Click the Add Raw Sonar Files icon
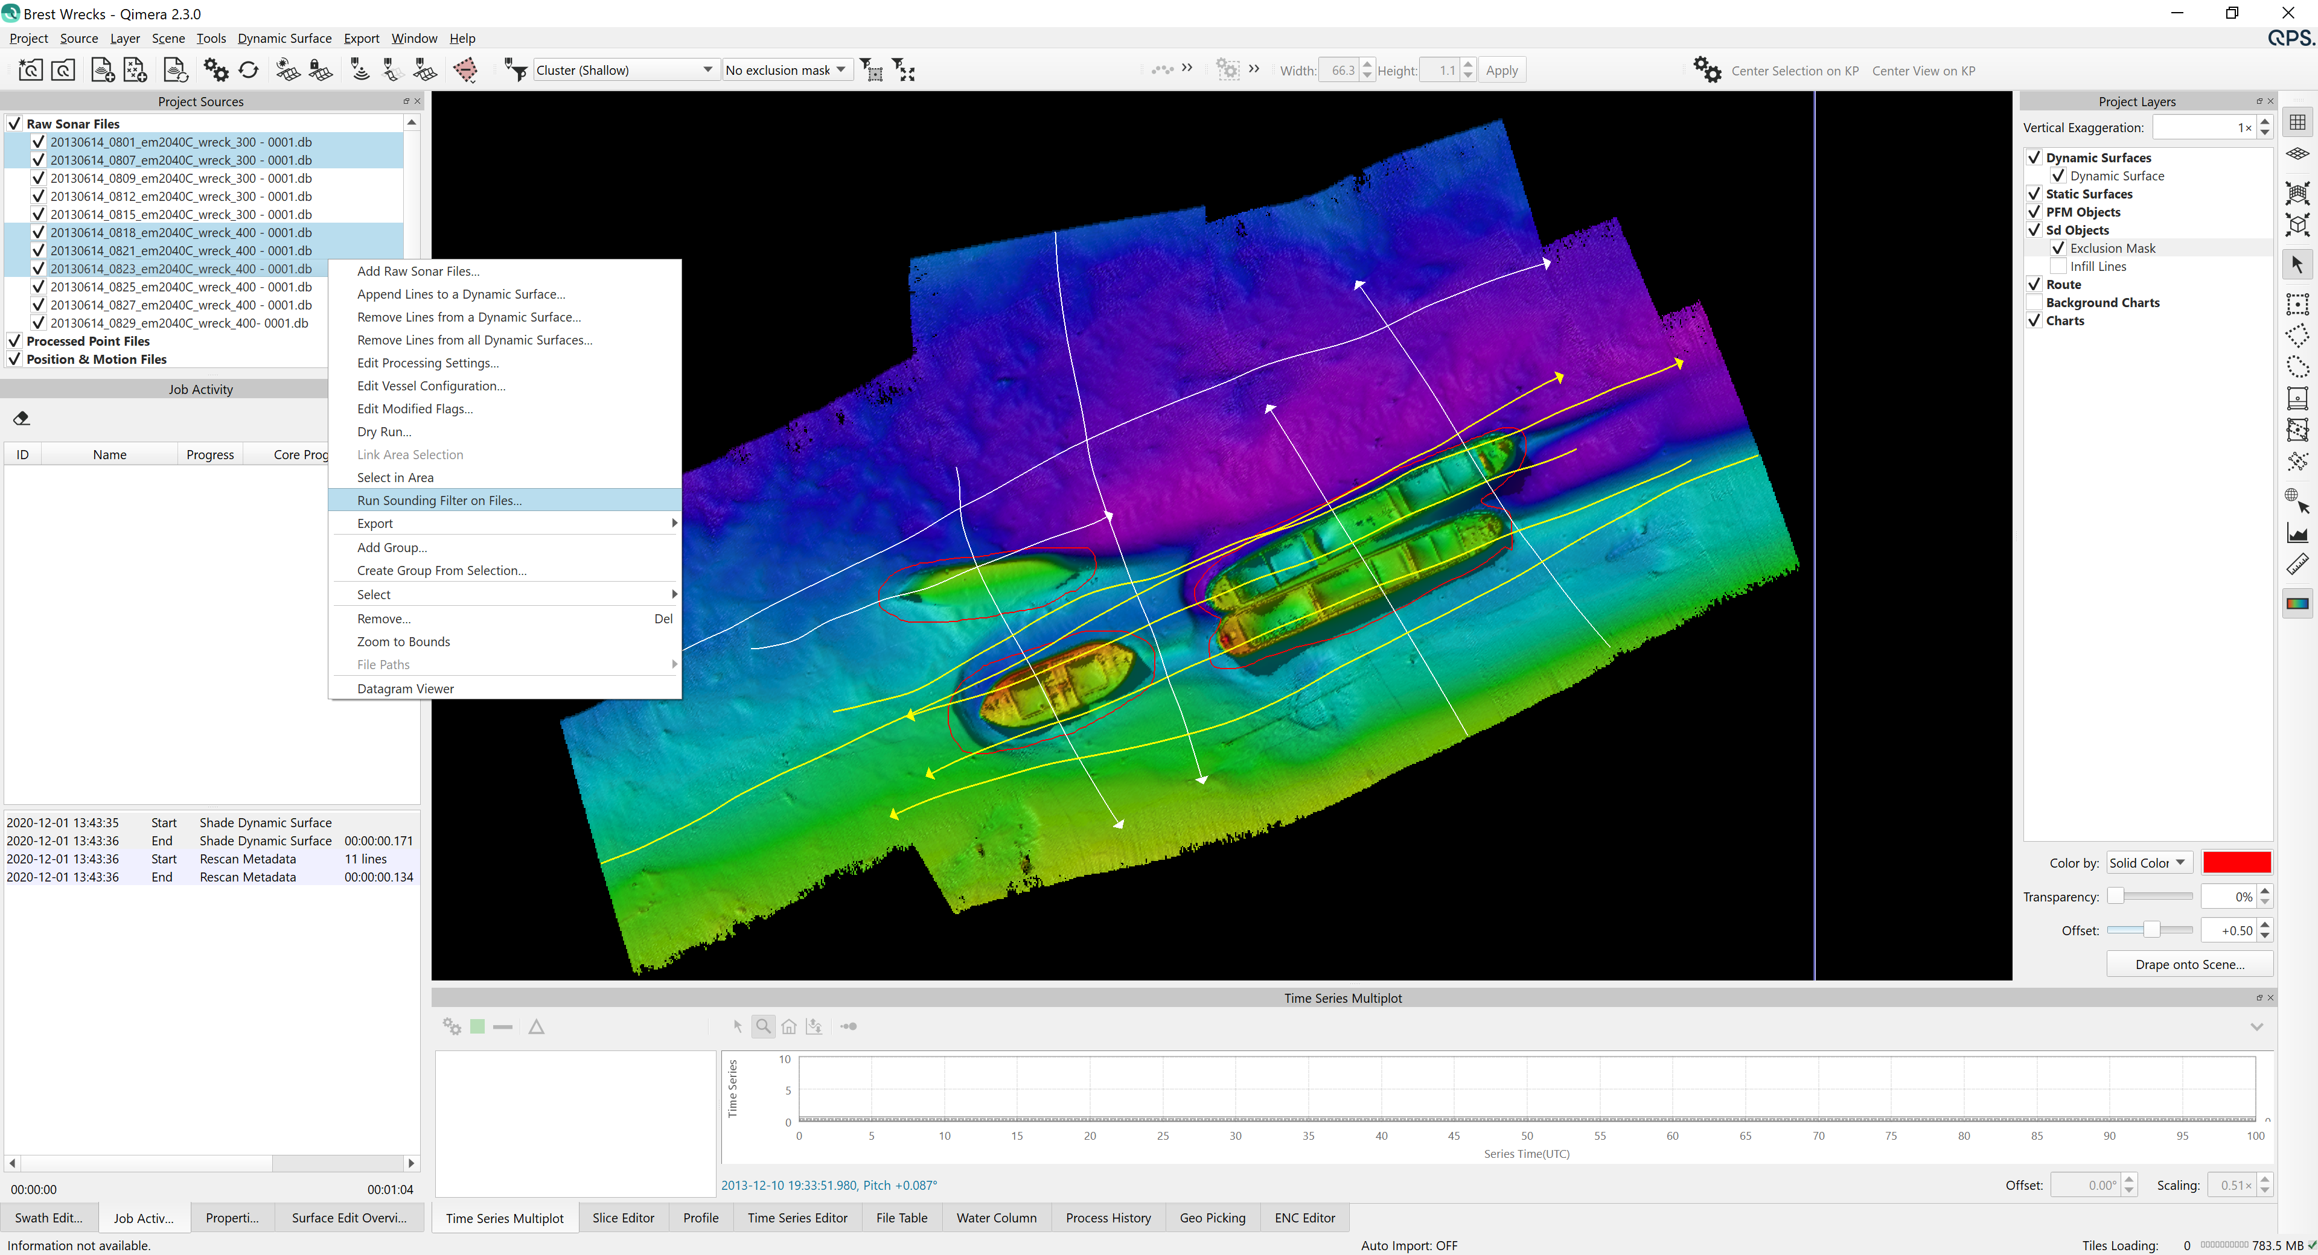Image resolution: width=2318 pixels, height=1255 pixels. tap(103, 70)
